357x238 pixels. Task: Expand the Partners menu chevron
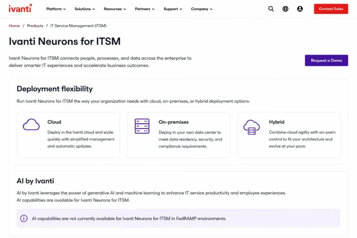tap(153, 9)
